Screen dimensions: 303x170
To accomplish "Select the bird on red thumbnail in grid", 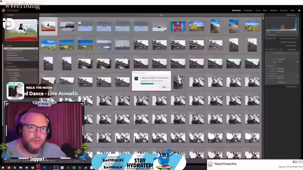I will pos(48,26).
